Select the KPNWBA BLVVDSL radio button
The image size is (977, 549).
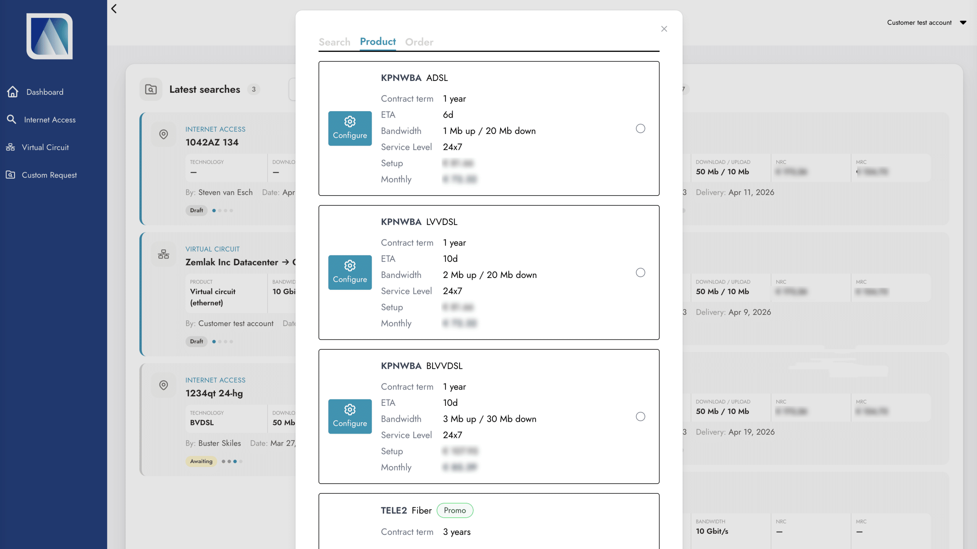(x=640, y=417)
